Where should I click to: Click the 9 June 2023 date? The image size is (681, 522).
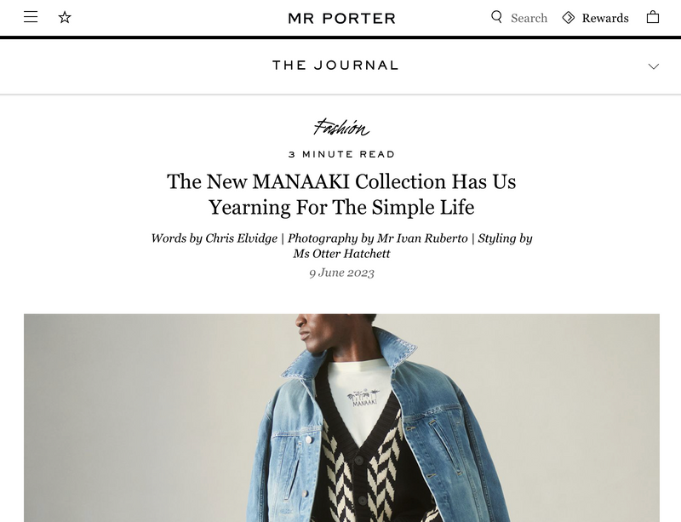[x=340, y=272]
